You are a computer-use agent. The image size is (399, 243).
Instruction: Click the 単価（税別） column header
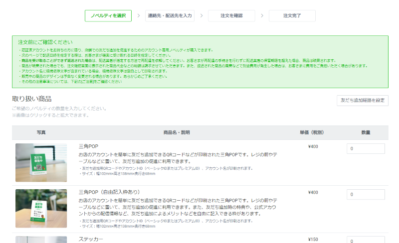point(312,132)
